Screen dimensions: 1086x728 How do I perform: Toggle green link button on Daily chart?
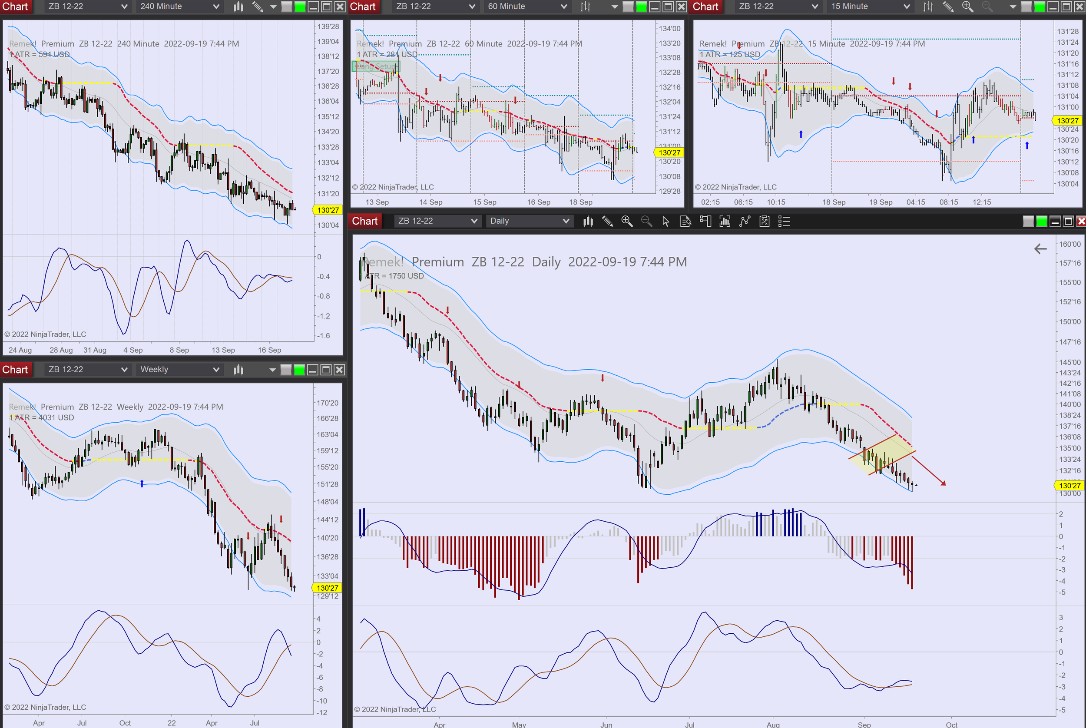click(1041, 222)
